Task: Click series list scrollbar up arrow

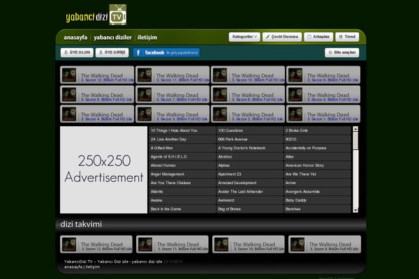Action: click(355, 129)
